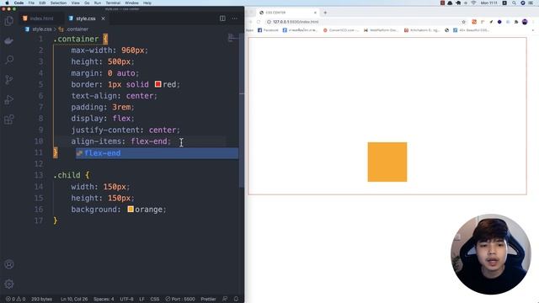Change indentation via Spaces: 4
This screenshot has width=539, height=303.
point(104,299)
